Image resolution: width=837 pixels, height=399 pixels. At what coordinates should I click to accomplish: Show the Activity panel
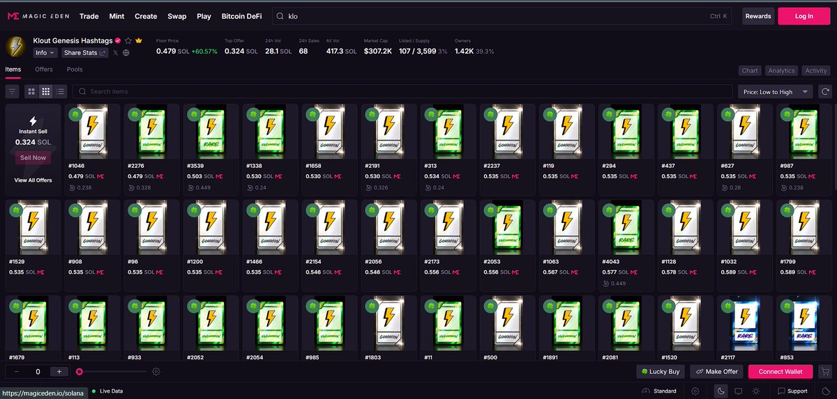pos(816,70)
